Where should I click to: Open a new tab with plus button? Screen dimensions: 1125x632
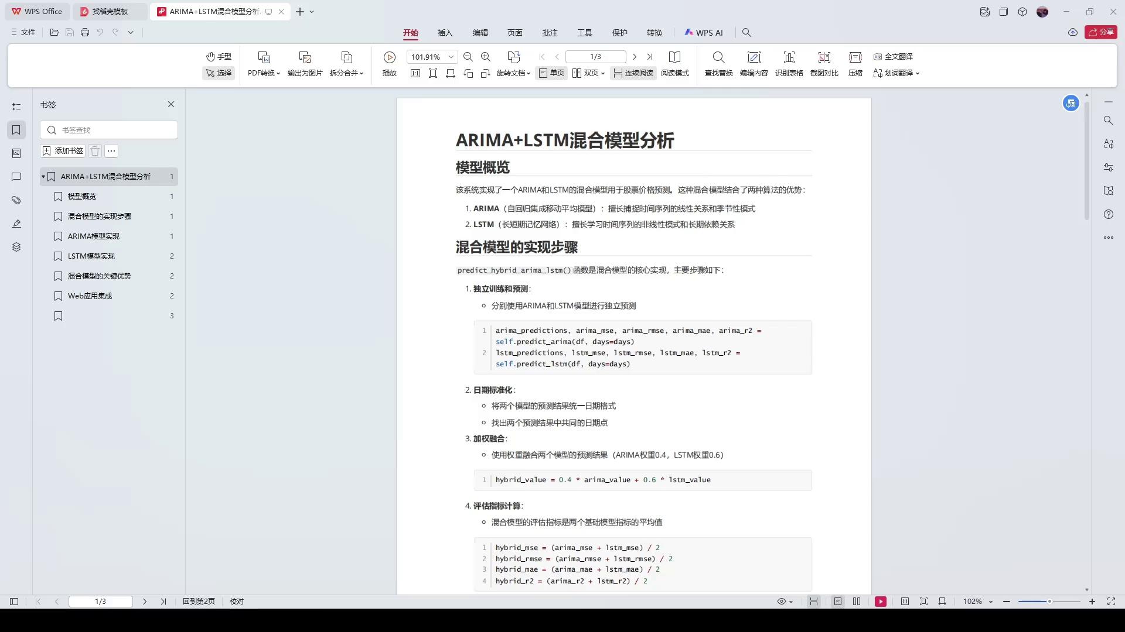300,11
